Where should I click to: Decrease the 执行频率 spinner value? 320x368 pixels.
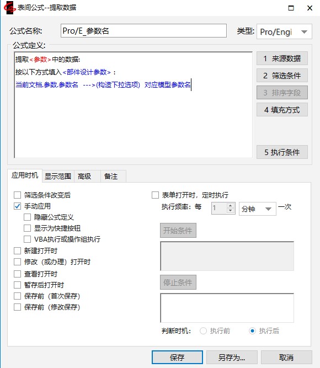(x=230, y=211)
